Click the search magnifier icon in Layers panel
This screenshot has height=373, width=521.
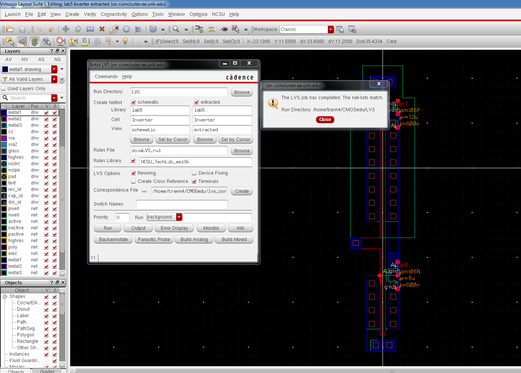point(5,98)
